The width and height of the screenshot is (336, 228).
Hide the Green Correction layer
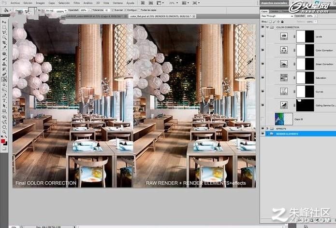click(x=263, y=64)
